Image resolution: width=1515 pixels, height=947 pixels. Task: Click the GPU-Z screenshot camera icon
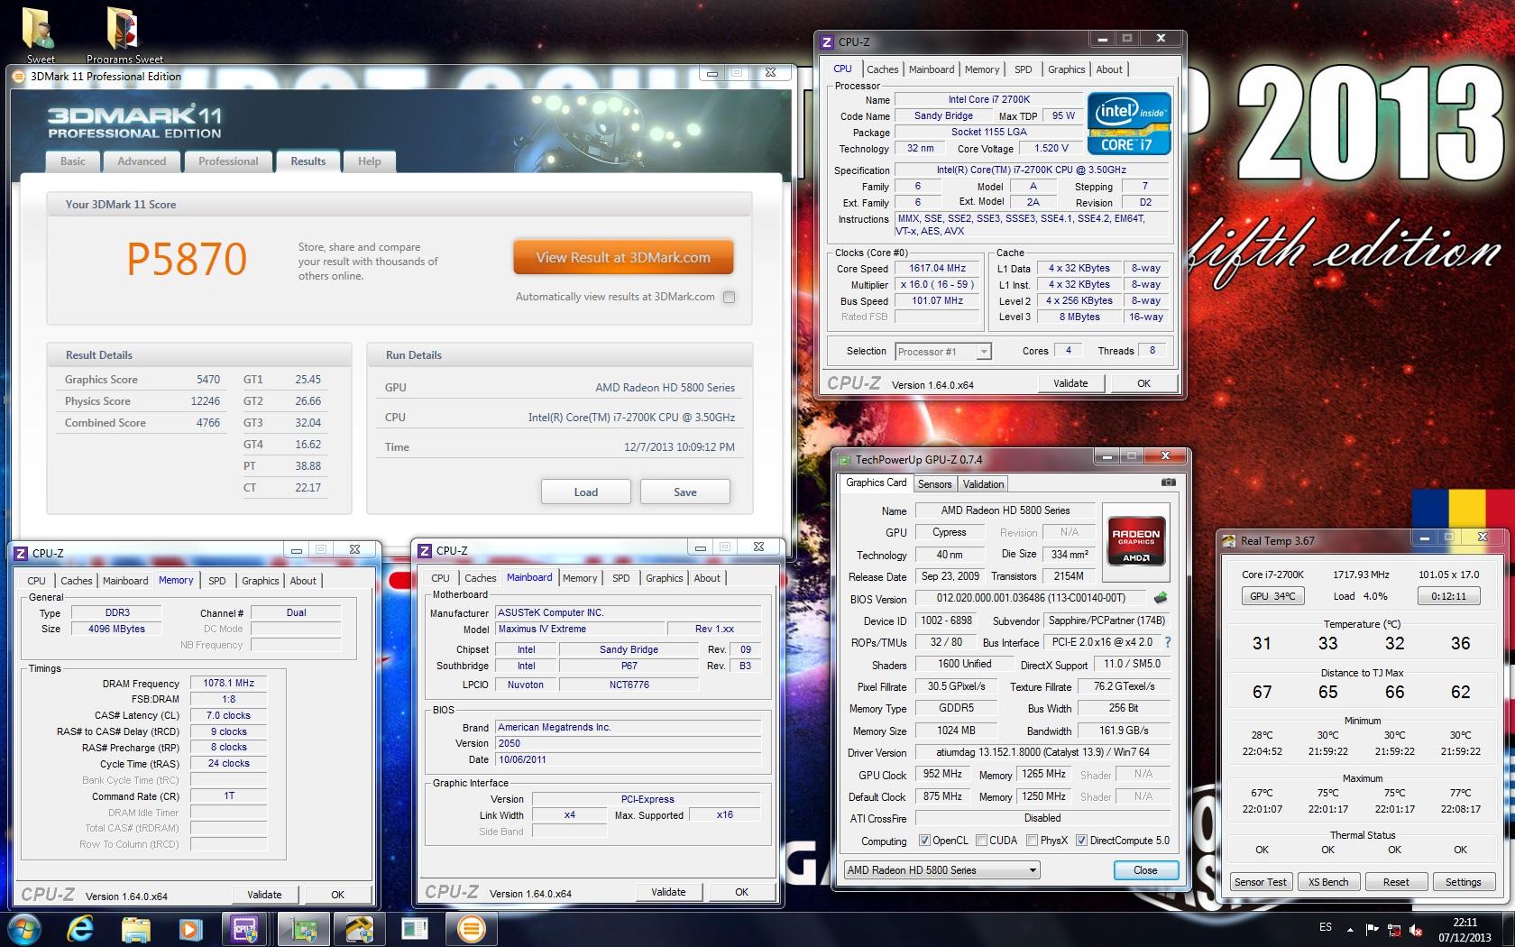click(1169, 483)
